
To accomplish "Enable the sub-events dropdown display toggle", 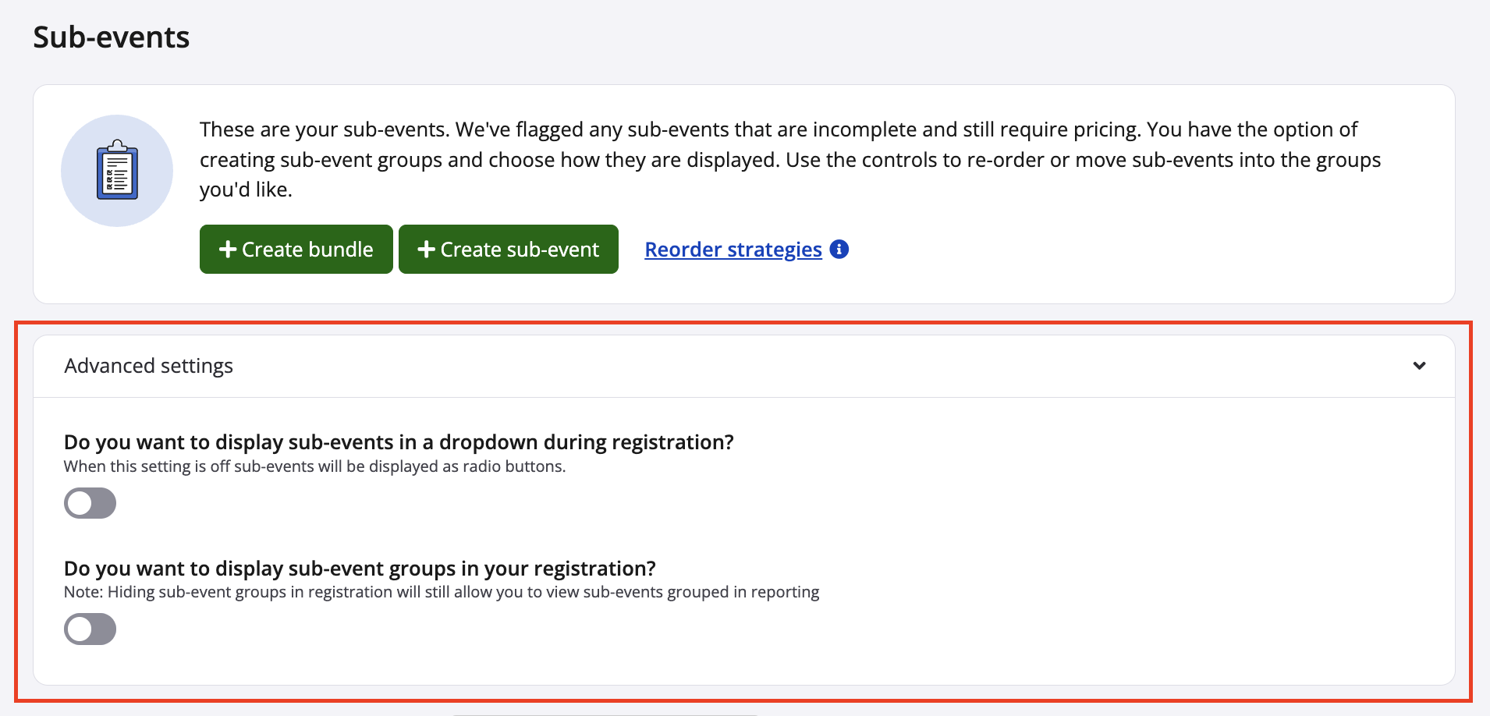I will (90, 503).
